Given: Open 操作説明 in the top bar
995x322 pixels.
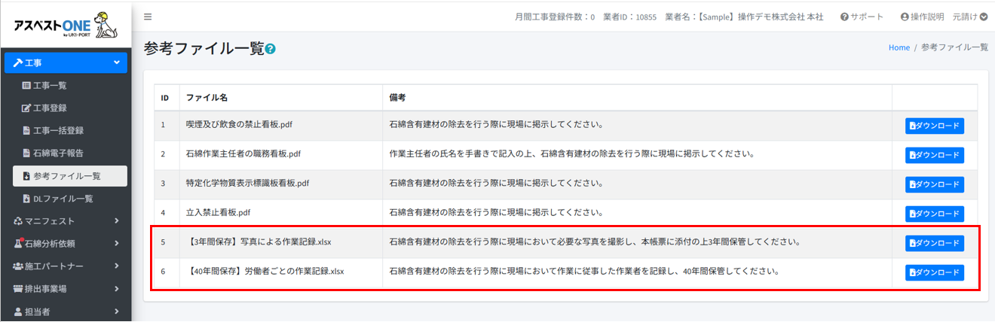Looking at the screenshot, I should [x=922, y=17].
